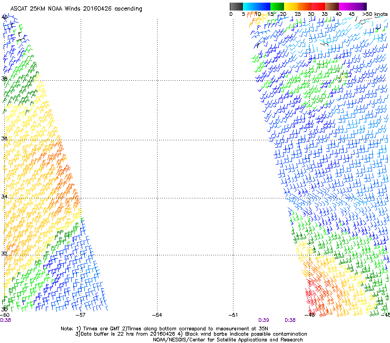
Task: Click the latitude '32' axis label
Action: (4, 254)
